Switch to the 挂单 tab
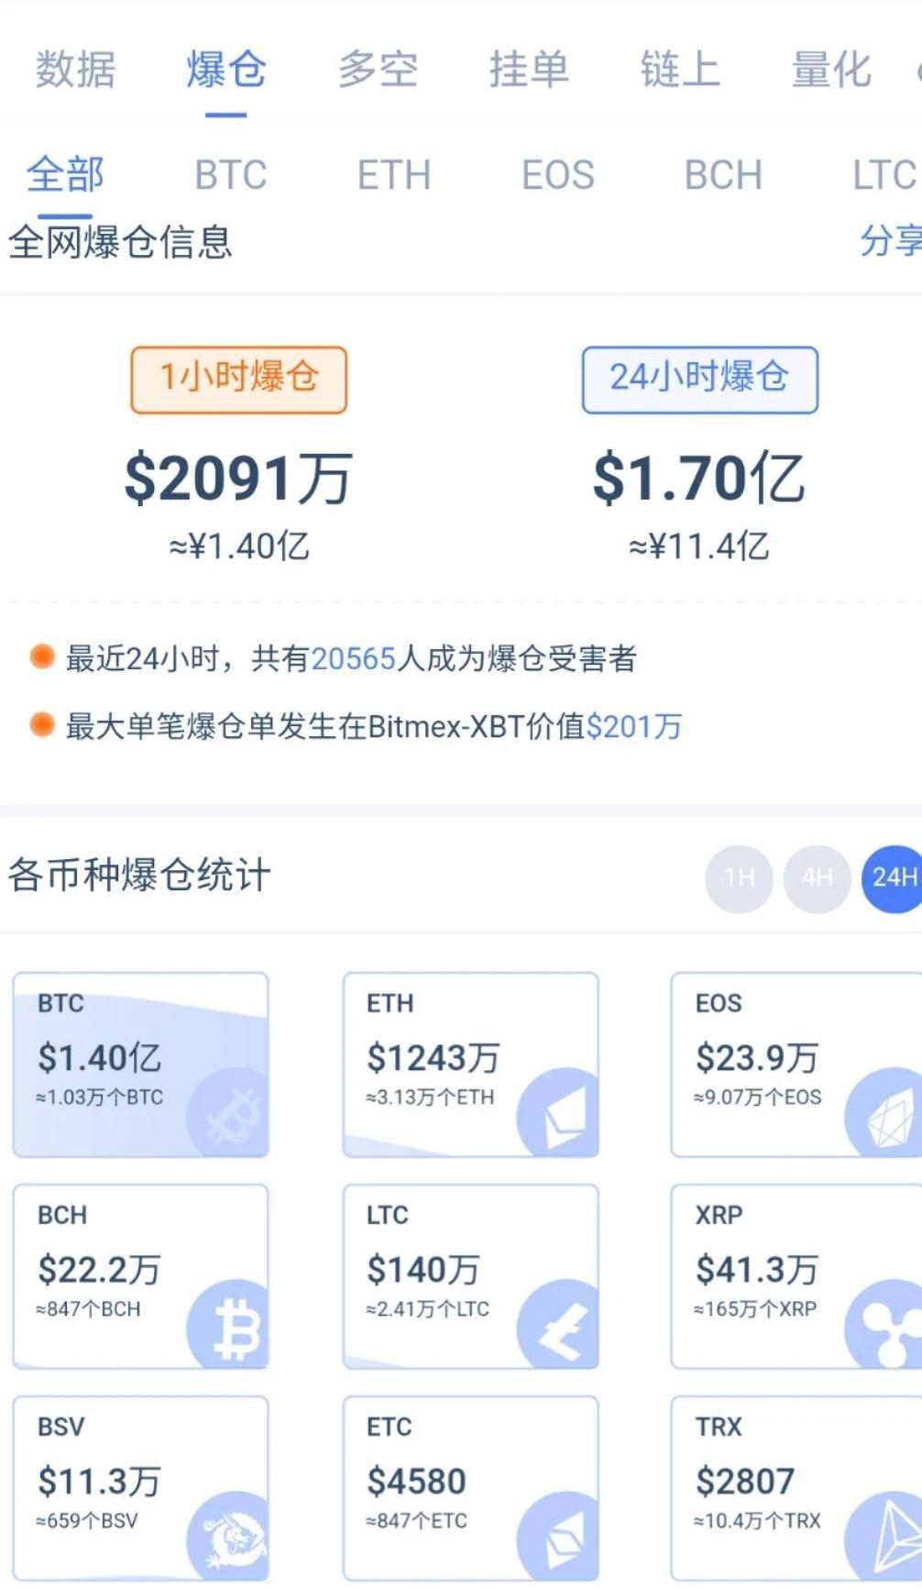Viewport: 922px width, 1589px height. (528, 71)
